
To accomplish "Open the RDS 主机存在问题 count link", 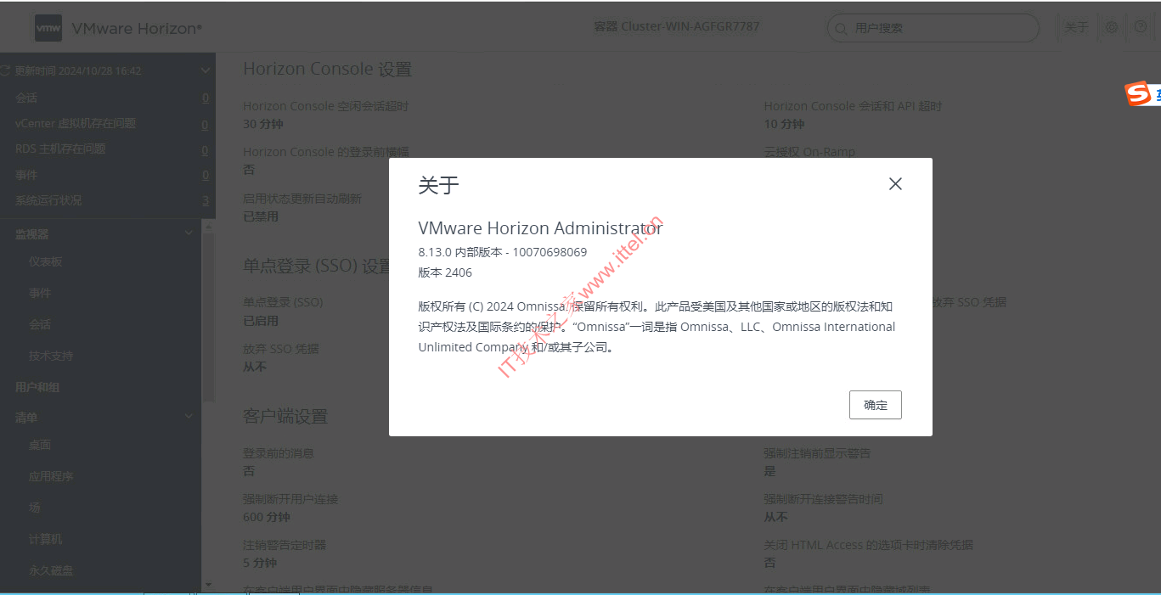I will coord(206,149).
